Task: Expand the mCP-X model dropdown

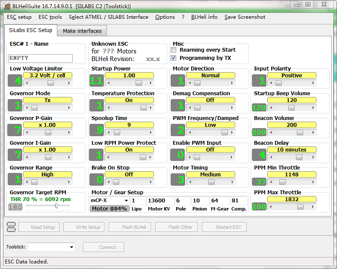Action: pyautogui.click(x=126, y=201)
